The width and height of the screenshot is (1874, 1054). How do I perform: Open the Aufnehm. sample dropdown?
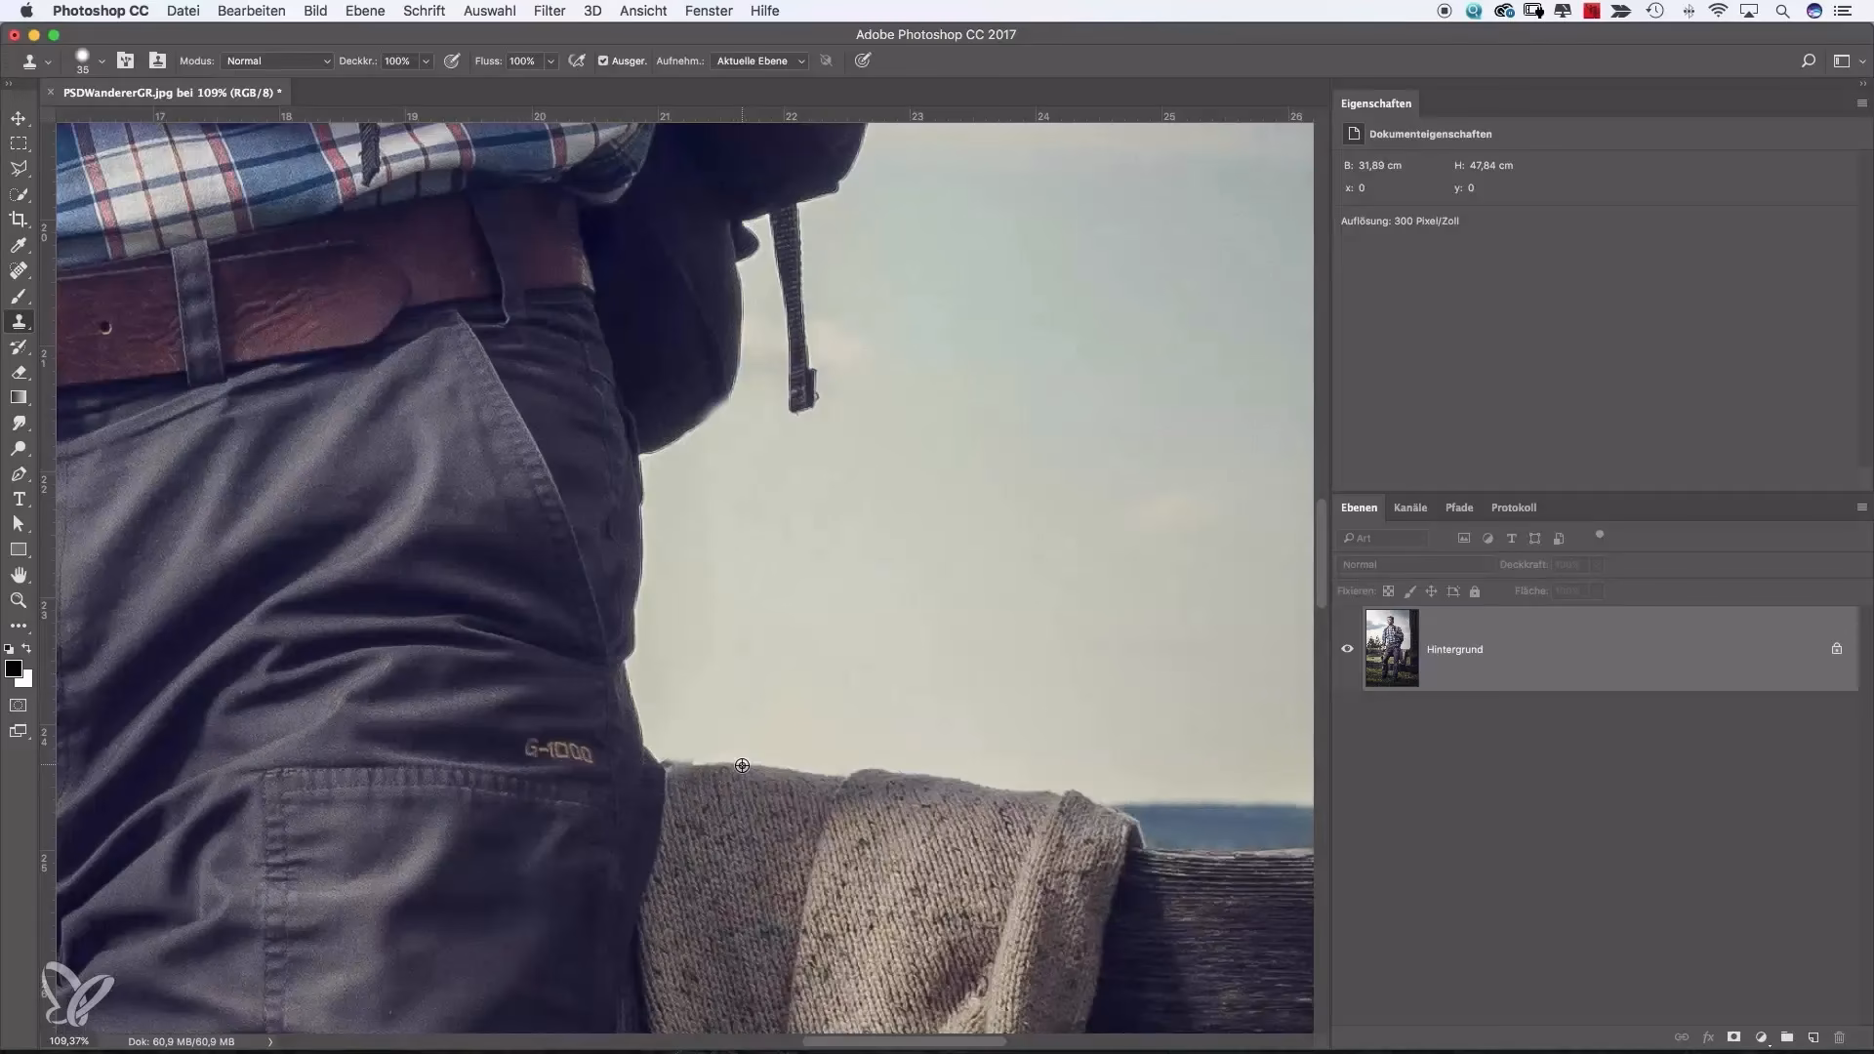[760, 61]
